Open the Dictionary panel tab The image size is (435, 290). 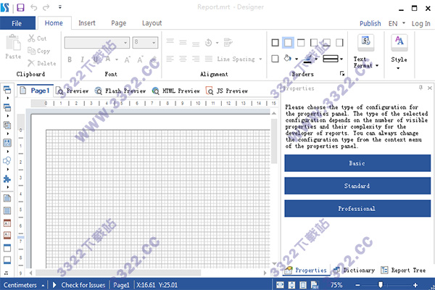(355, 270)
